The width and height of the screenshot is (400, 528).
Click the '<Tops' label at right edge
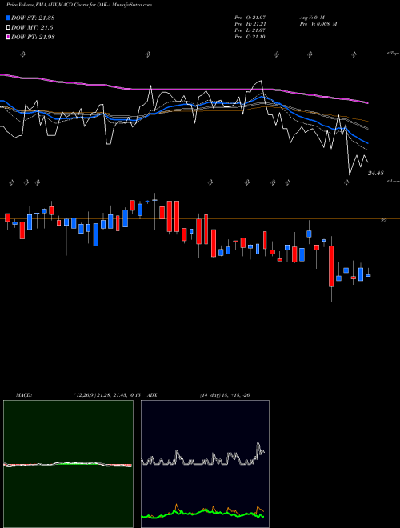393,54
